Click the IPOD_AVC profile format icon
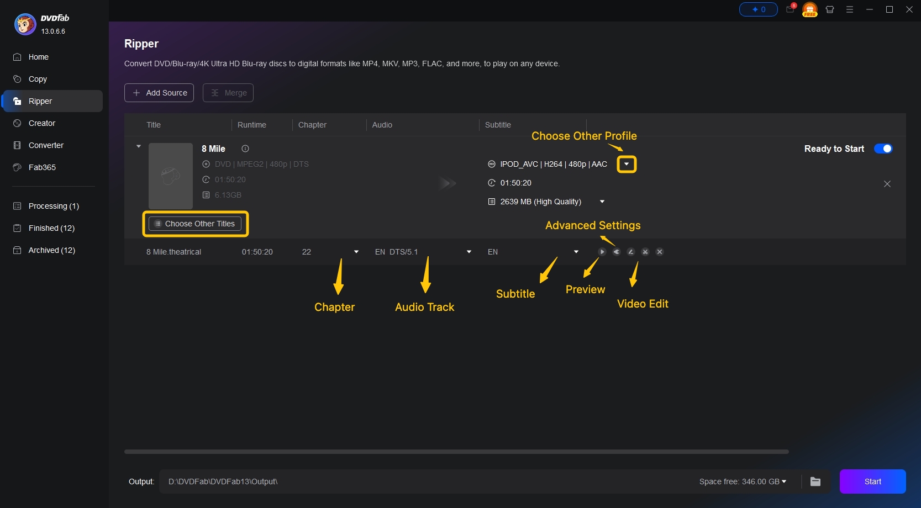 492,164
